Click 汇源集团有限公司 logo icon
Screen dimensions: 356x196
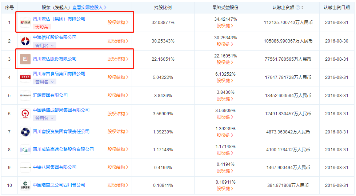[x=25, y=95]
